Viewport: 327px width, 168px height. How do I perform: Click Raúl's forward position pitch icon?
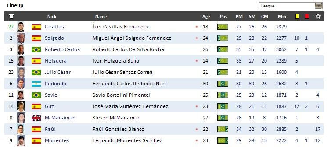click(223, 129)
